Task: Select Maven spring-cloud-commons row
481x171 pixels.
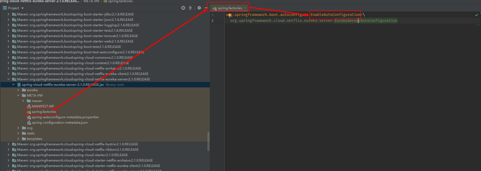Action: point(105,58)
